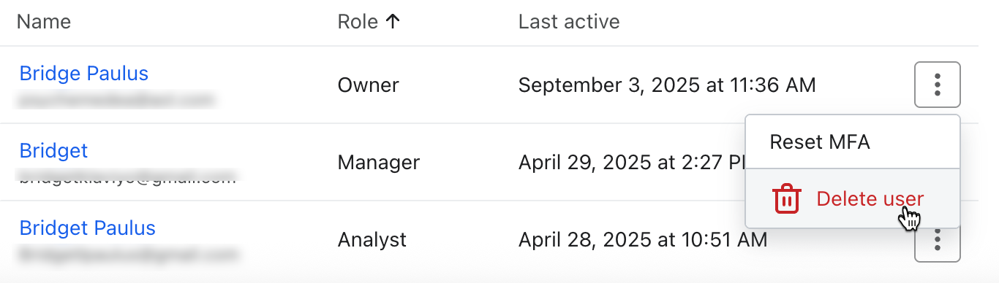This screenshot has height=283, width=999.
Task: Choose the Delete user text option
Action: coord(870,198)
